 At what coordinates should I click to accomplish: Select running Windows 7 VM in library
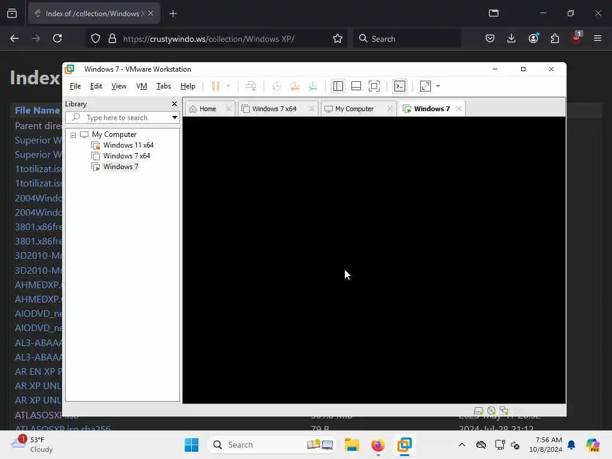click(x=120, y=167)
